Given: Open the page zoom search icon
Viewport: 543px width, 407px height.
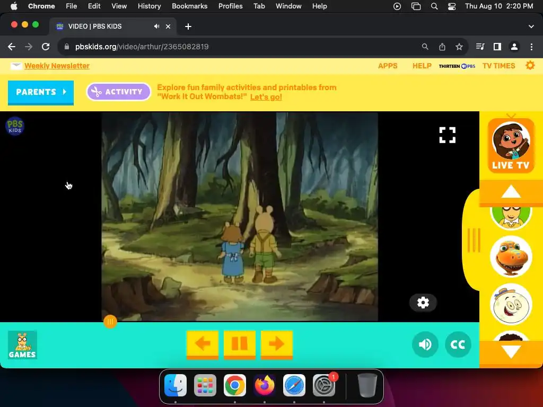Looking at the screenshot, I should coord(425,47).
